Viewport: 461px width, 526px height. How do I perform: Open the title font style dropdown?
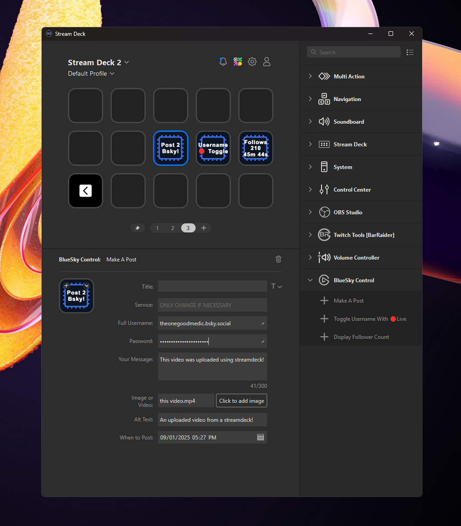(x=277, y=286)
